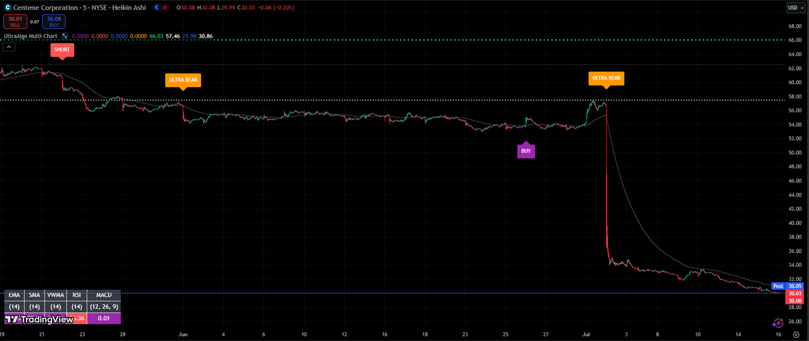Click the 46.00 price axis label
The height and width of the screenshot is (341, 809).
795,181
